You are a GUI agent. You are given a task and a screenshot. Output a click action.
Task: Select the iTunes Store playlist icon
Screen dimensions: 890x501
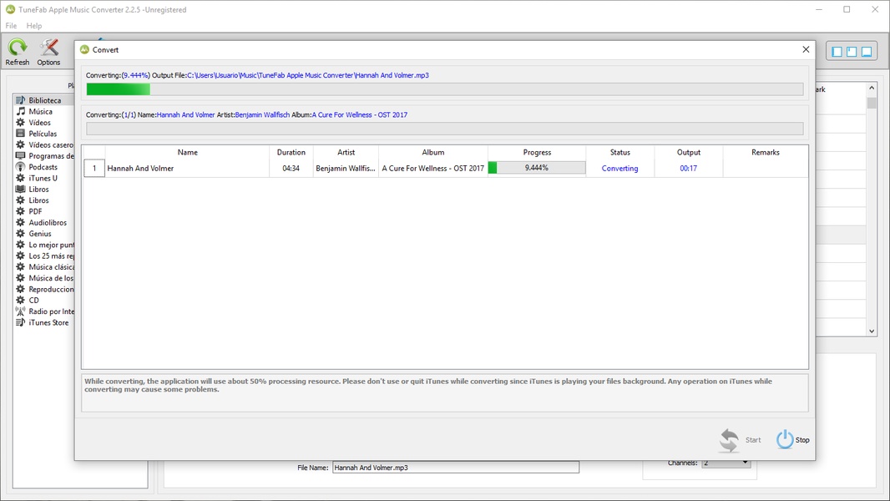pos(20,322)
